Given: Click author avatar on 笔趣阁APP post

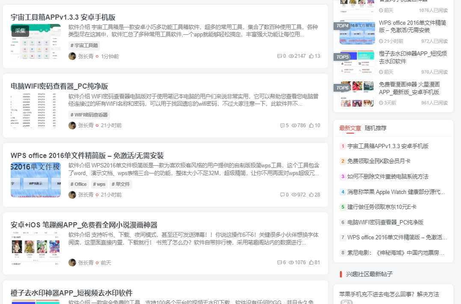Looking at the screenshot, I should pos(72,262).
